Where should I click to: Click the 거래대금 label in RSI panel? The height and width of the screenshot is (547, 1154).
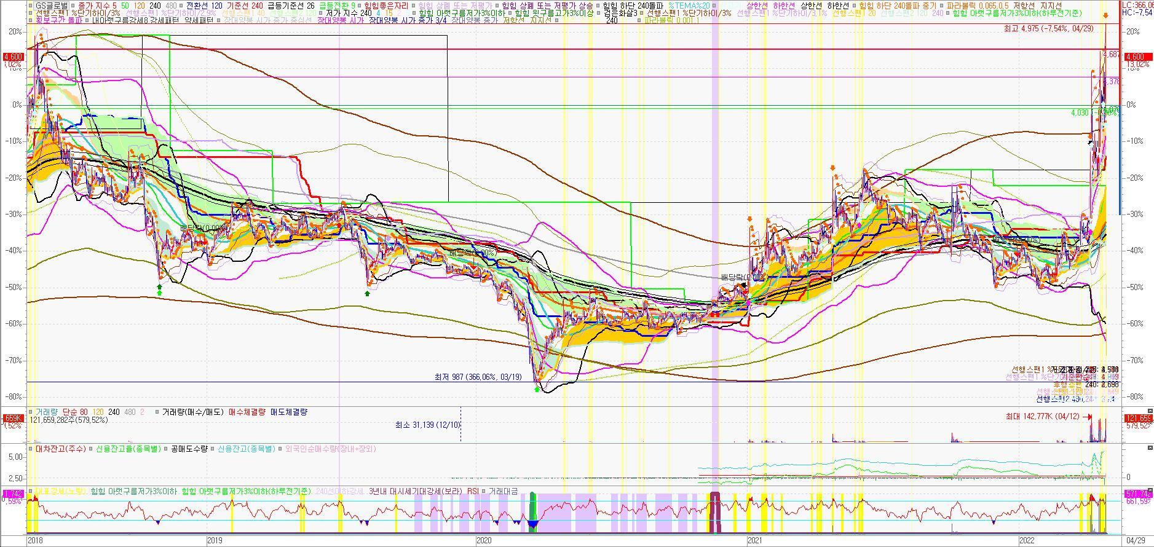tap(502, 491)
